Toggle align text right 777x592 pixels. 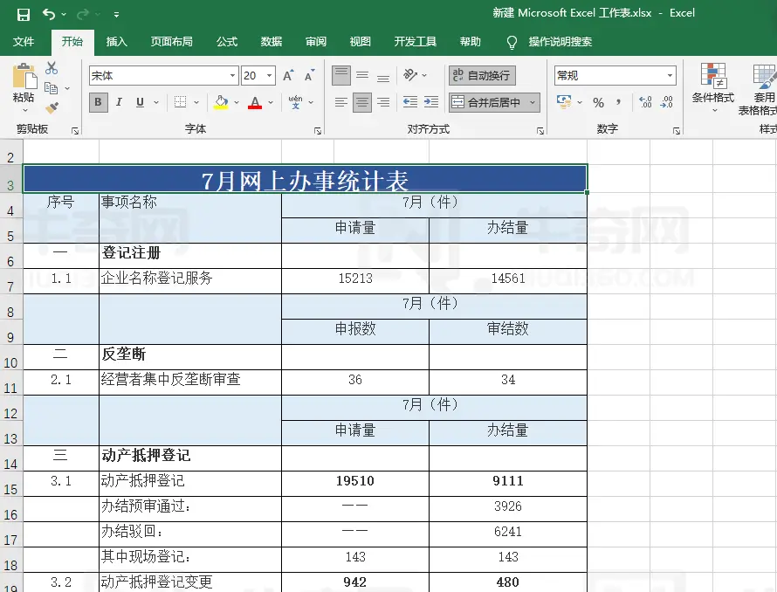[x=383, y=102]
